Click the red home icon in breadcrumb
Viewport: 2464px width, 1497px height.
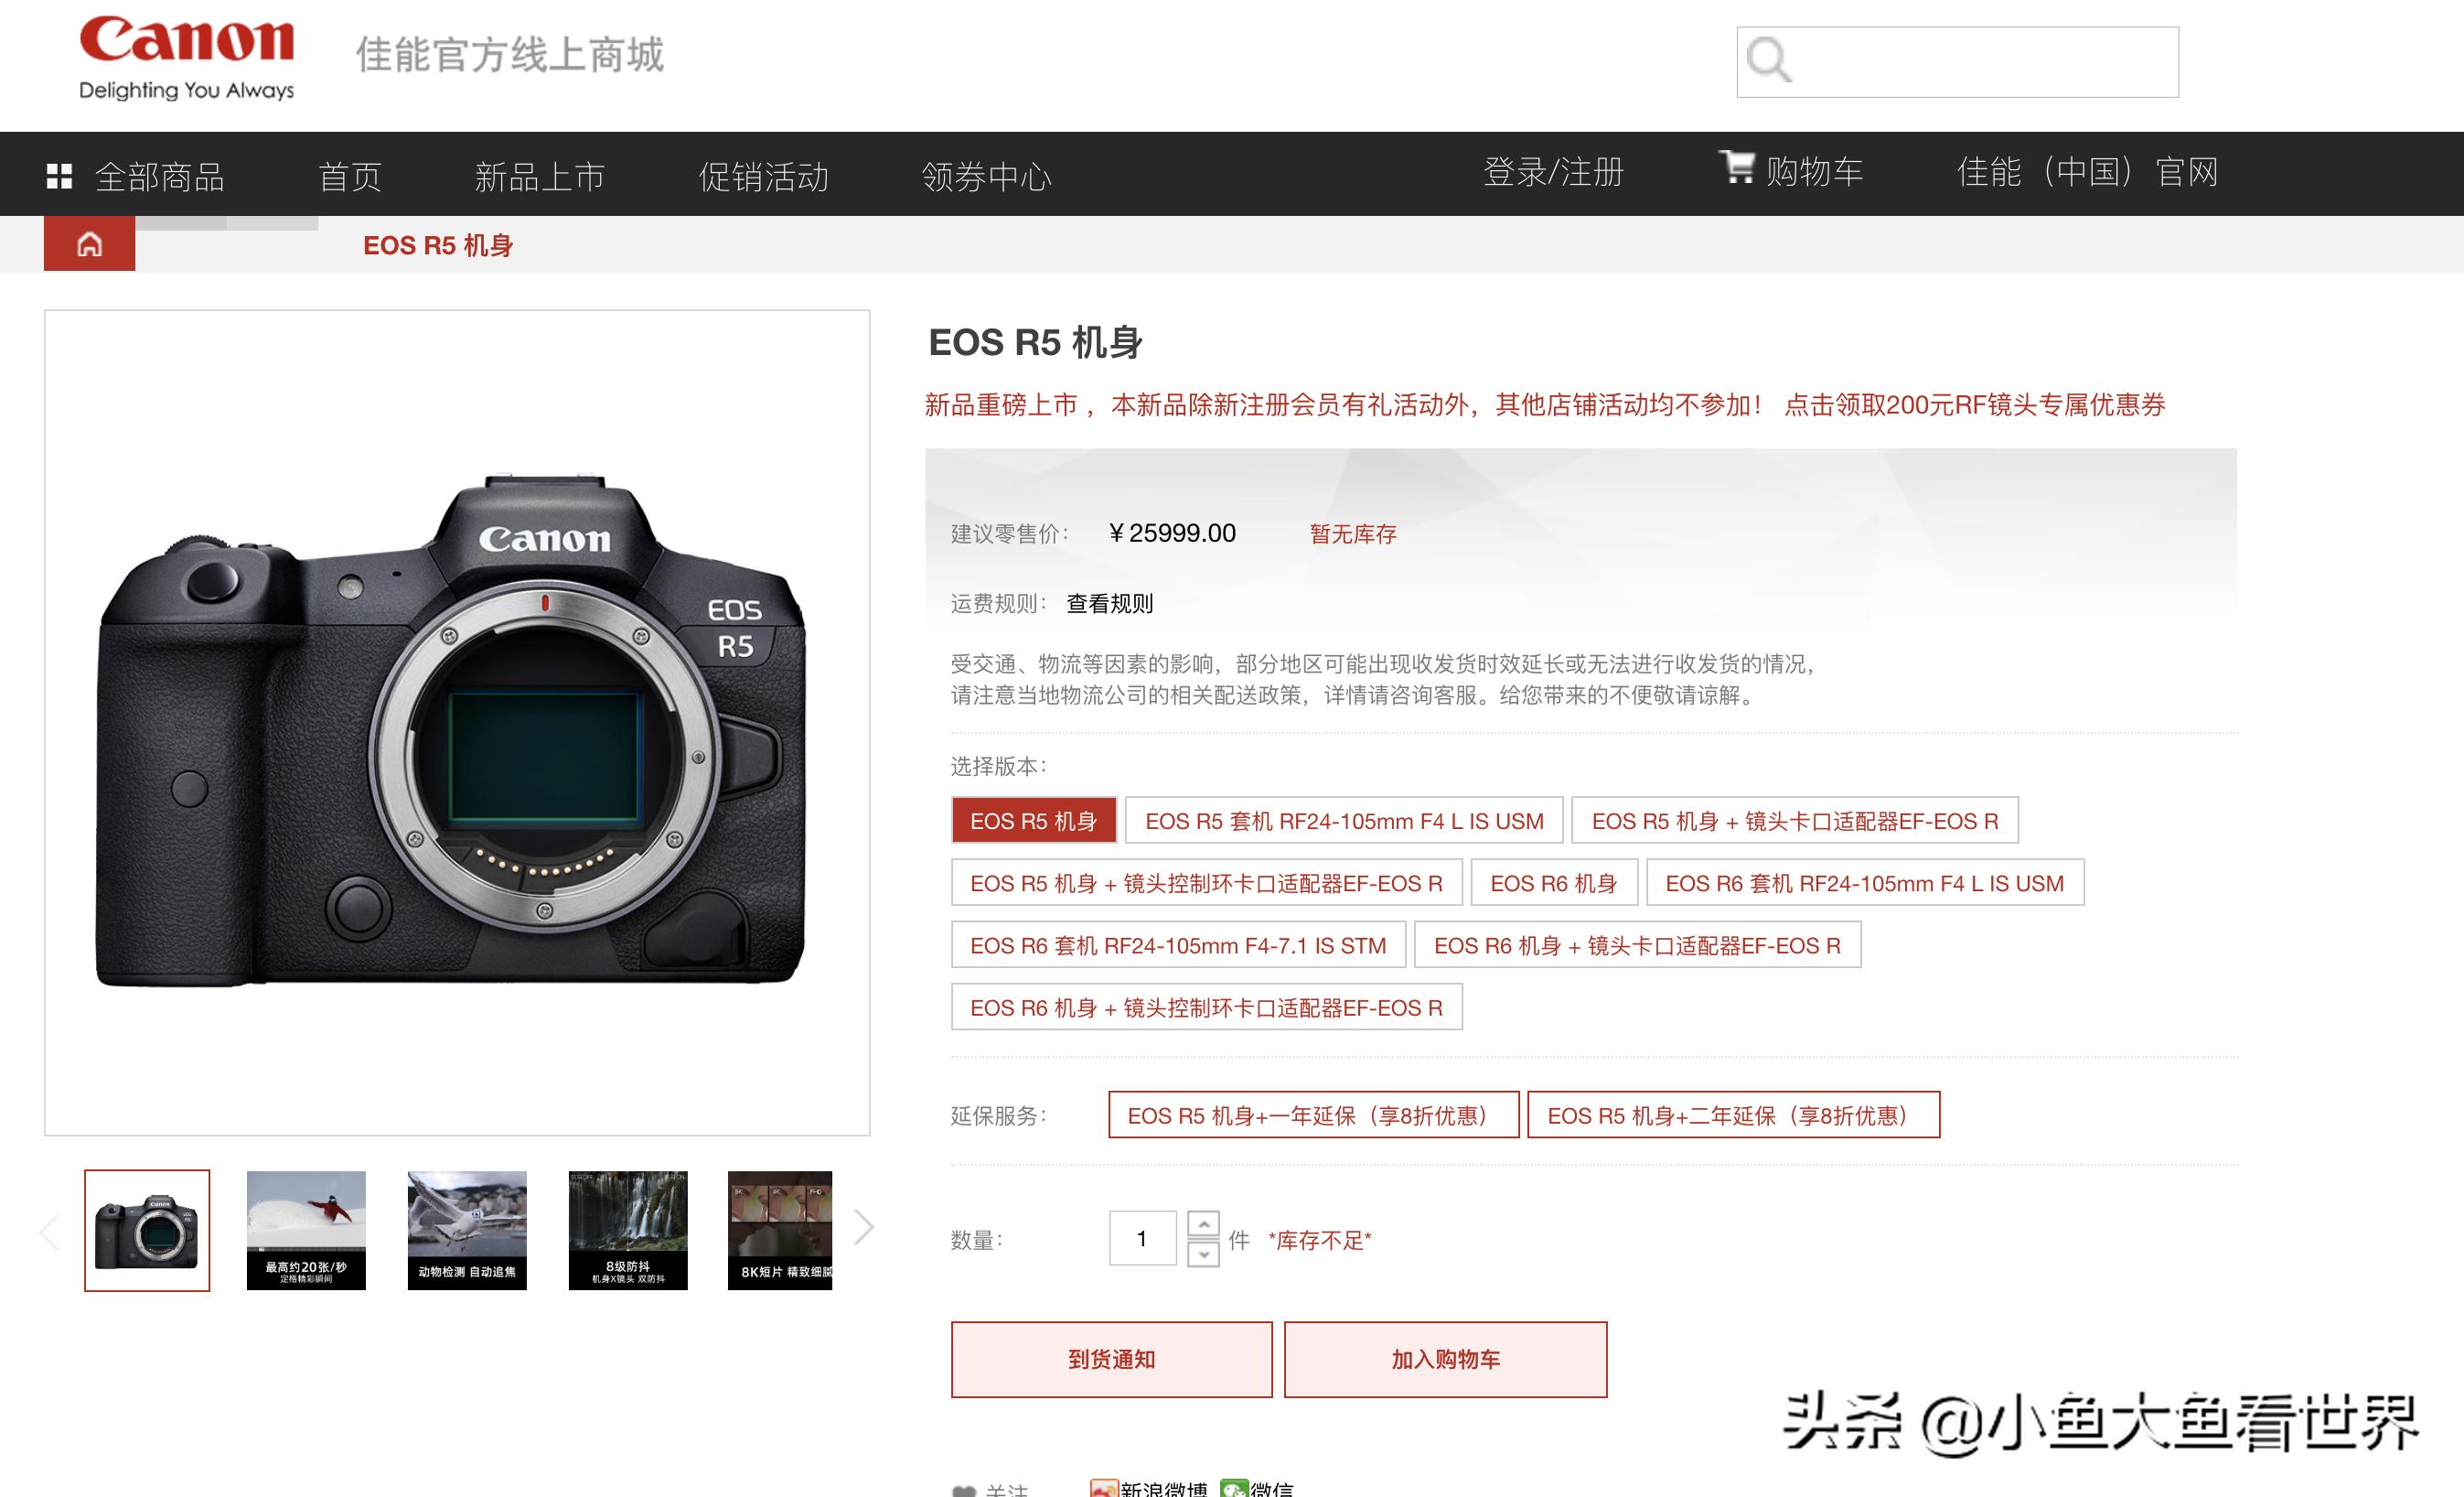[89, 244]
